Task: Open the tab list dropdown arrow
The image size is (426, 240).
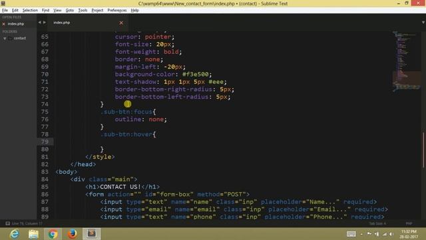Action: click(423, 22)
